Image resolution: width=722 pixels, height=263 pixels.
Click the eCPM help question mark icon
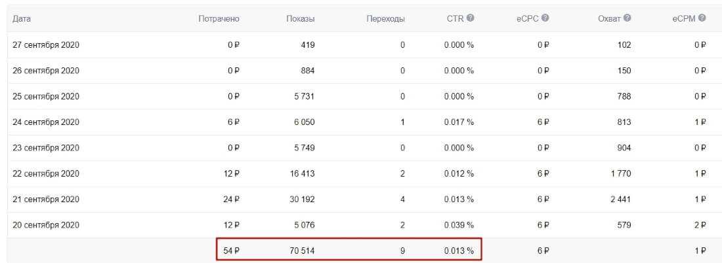coord(702,18)
